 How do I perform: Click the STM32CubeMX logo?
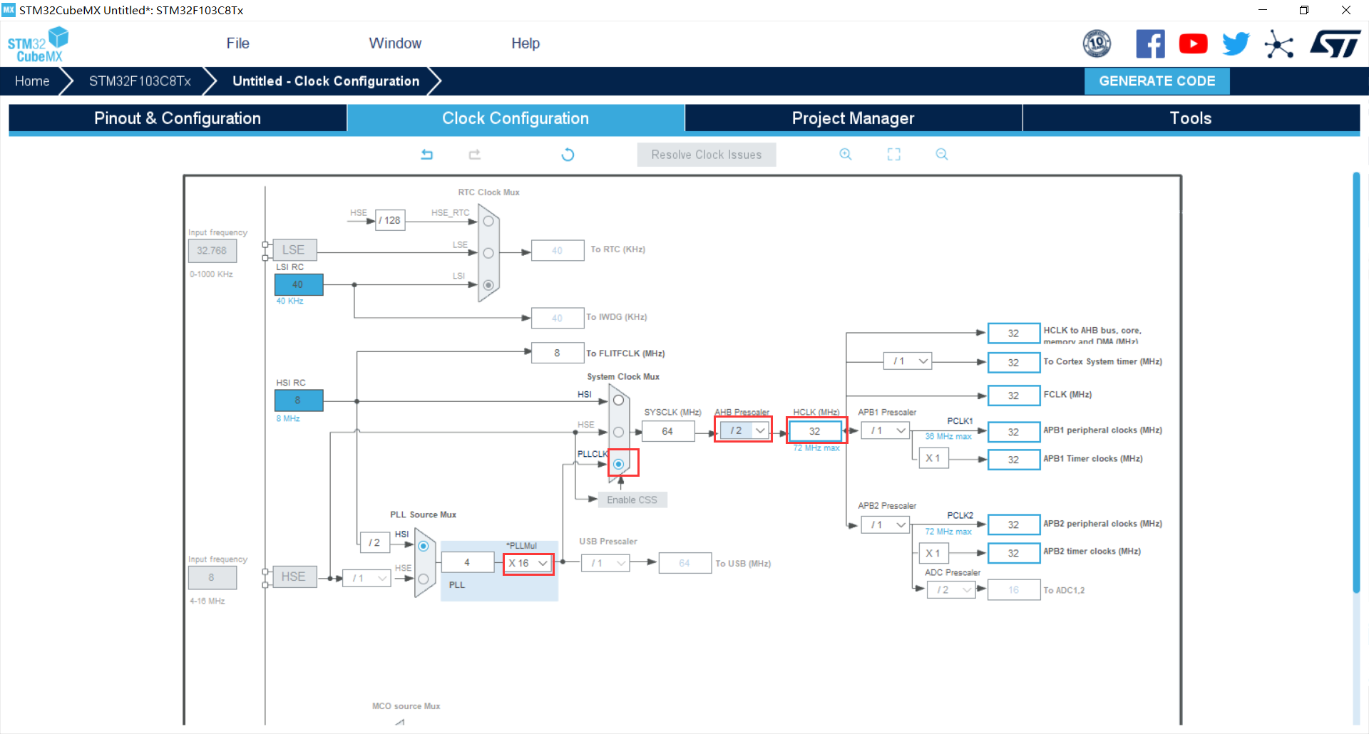click(x=38, y=44)
